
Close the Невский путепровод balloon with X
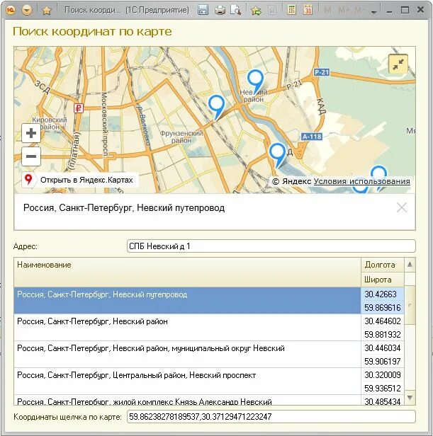pyautogui.click(x=402, y=207)
